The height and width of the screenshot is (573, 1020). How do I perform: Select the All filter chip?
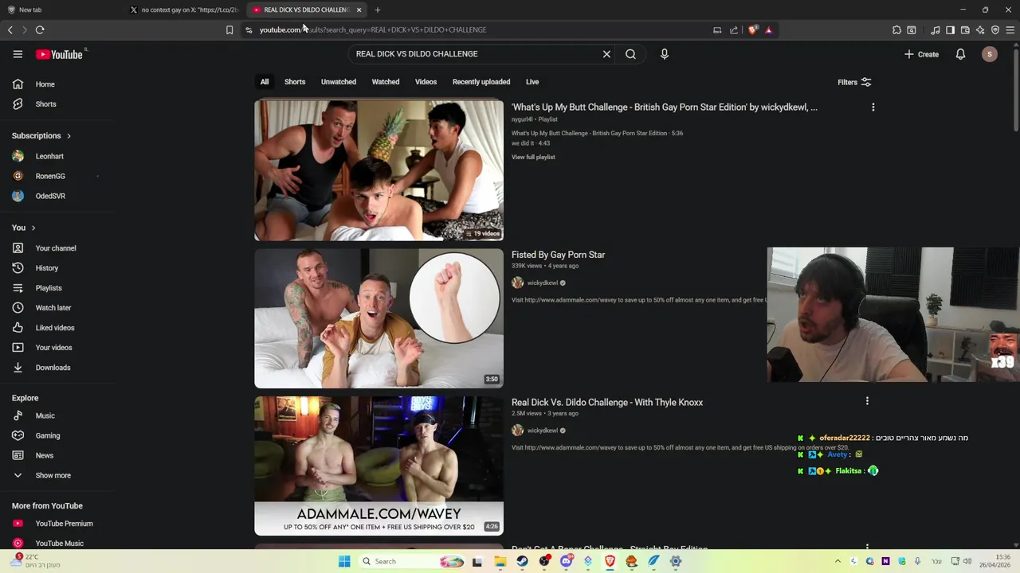(265, 82)
